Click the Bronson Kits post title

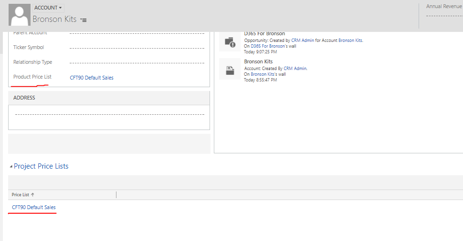pyautogui.click(x=258, y=61)
